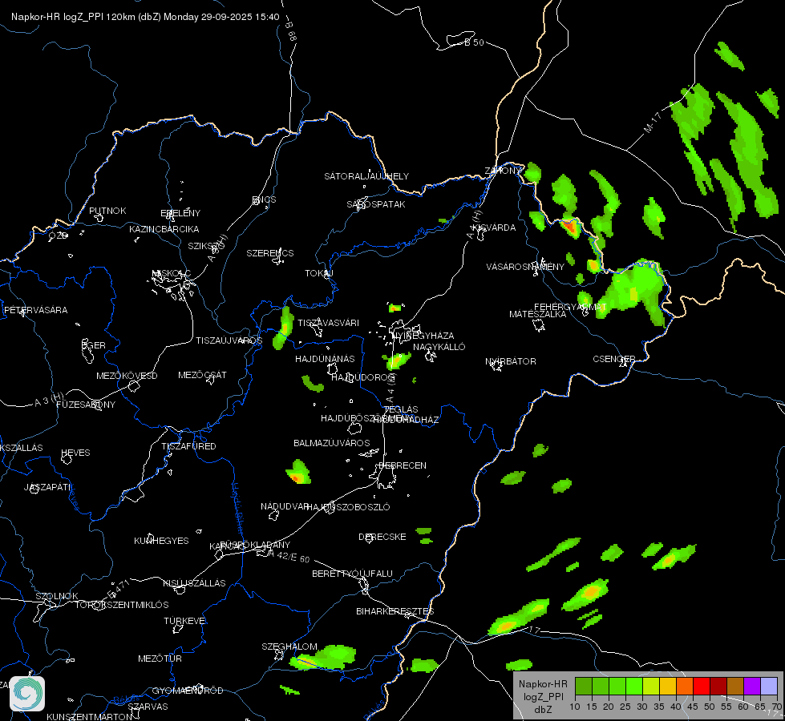Click the EDELÉNY city label
This screenshot has height=721, width=785.
[180, 213]
